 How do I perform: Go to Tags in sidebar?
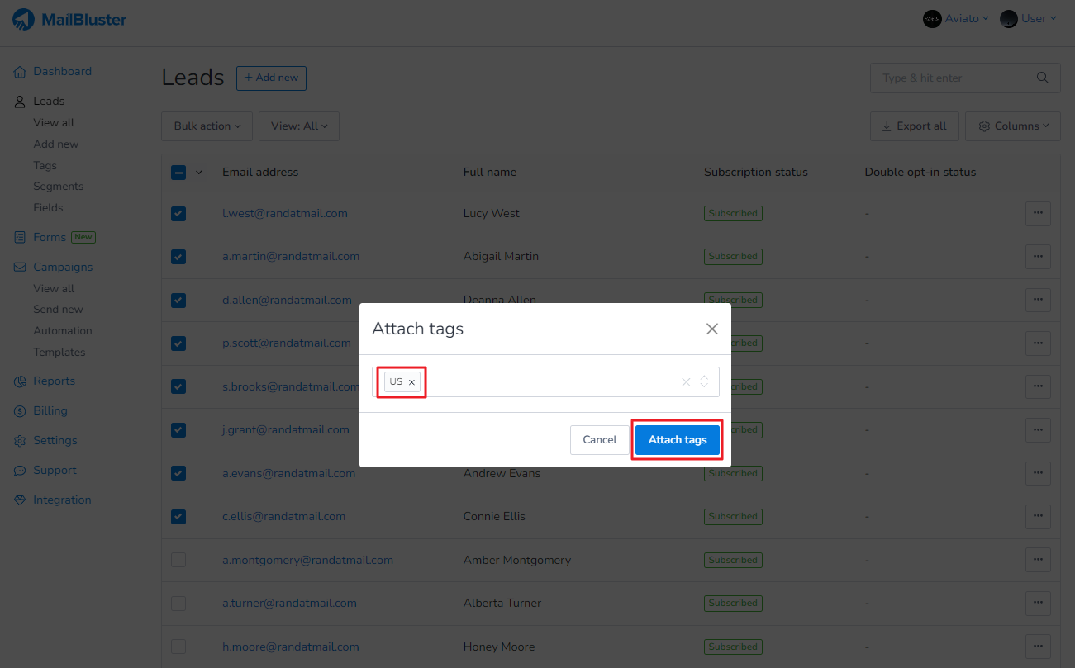click(45, 165)
